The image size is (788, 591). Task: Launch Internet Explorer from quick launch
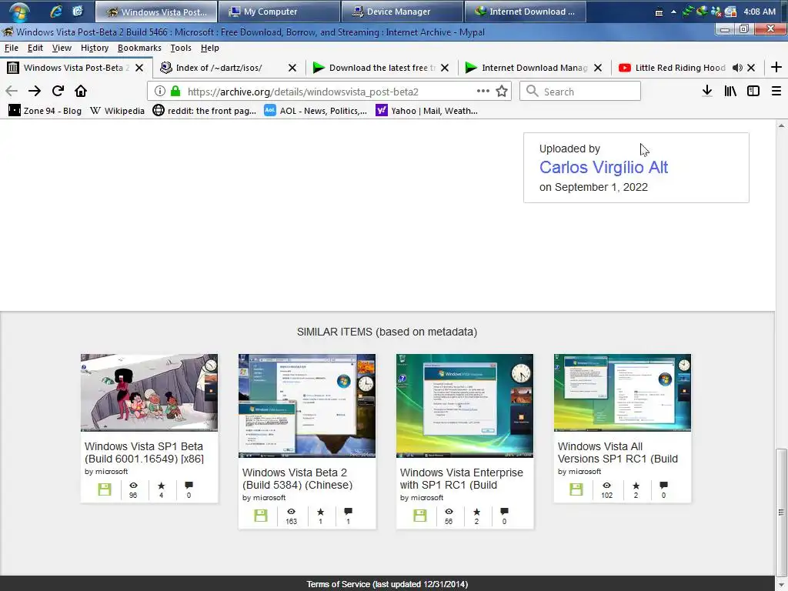[55, 11]
